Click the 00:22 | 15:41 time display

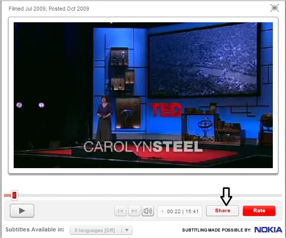(180, 211)
